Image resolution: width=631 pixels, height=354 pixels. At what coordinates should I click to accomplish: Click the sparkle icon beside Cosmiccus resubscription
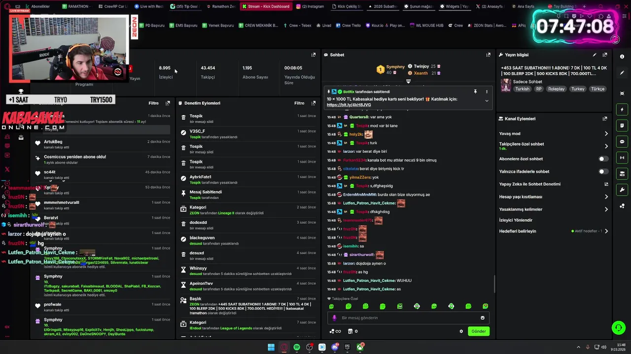point(37,158)
